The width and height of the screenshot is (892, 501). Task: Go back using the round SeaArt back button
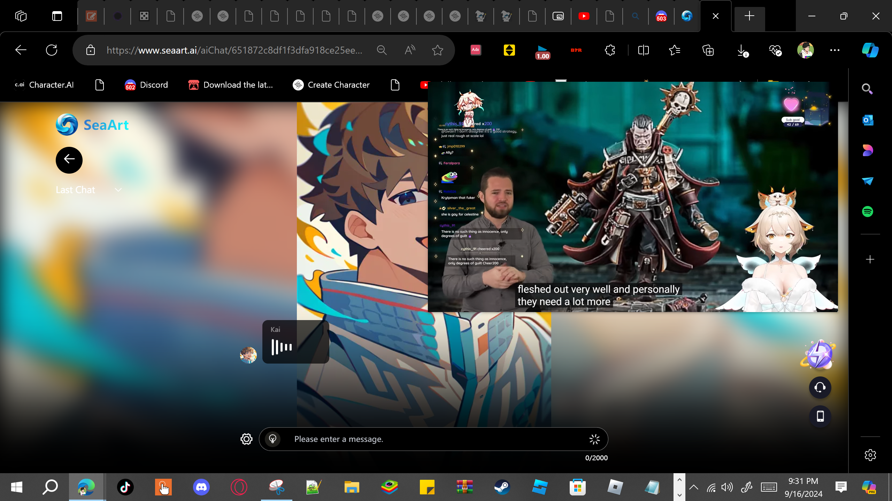point(69,160)
